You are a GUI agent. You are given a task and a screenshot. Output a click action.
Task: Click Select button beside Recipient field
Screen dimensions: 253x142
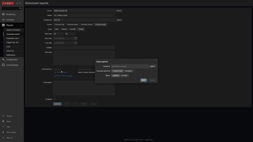pyautogui.click(x=152, y=66)
